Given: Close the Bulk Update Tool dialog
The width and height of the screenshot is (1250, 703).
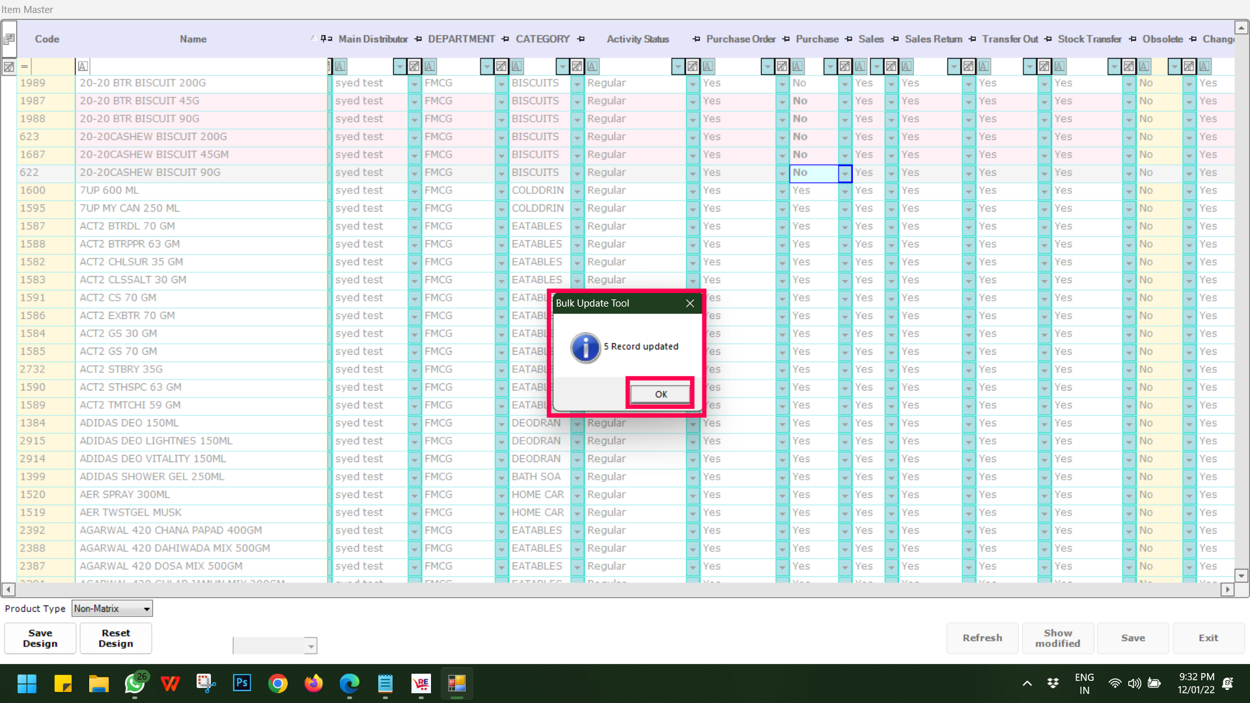Looking at the screenshot, I should [690, 303].
